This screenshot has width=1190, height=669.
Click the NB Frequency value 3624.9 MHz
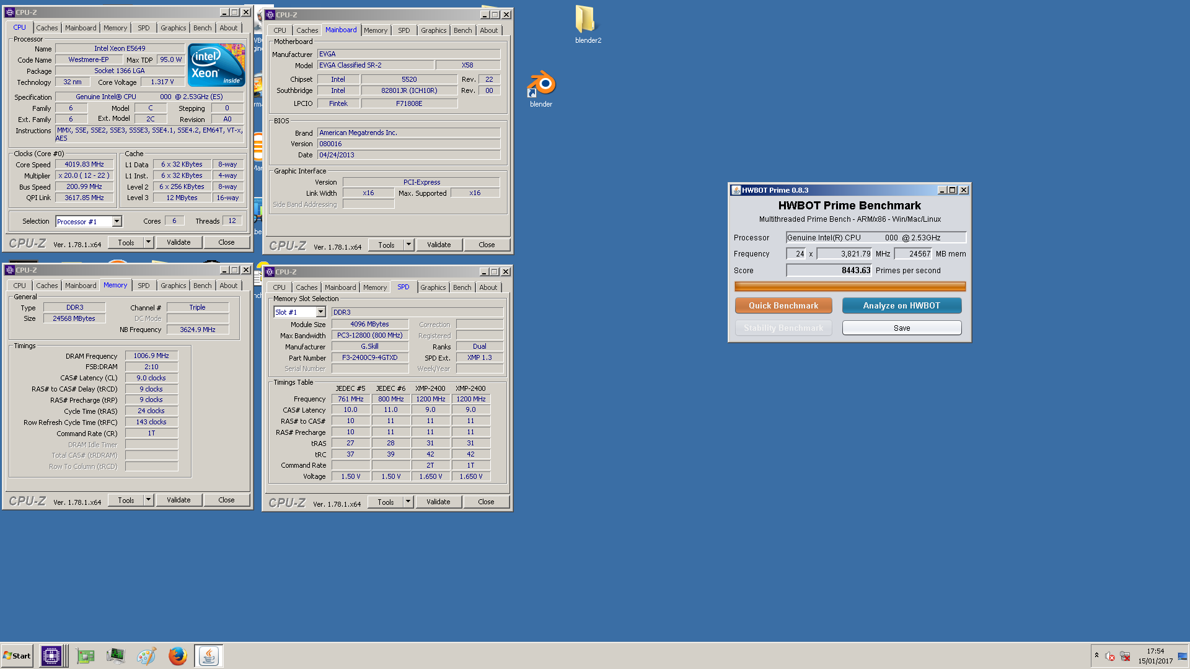(x=198, y=330)
